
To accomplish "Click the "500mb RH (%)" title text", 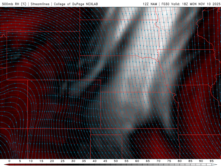I will [x=14, y=4].
